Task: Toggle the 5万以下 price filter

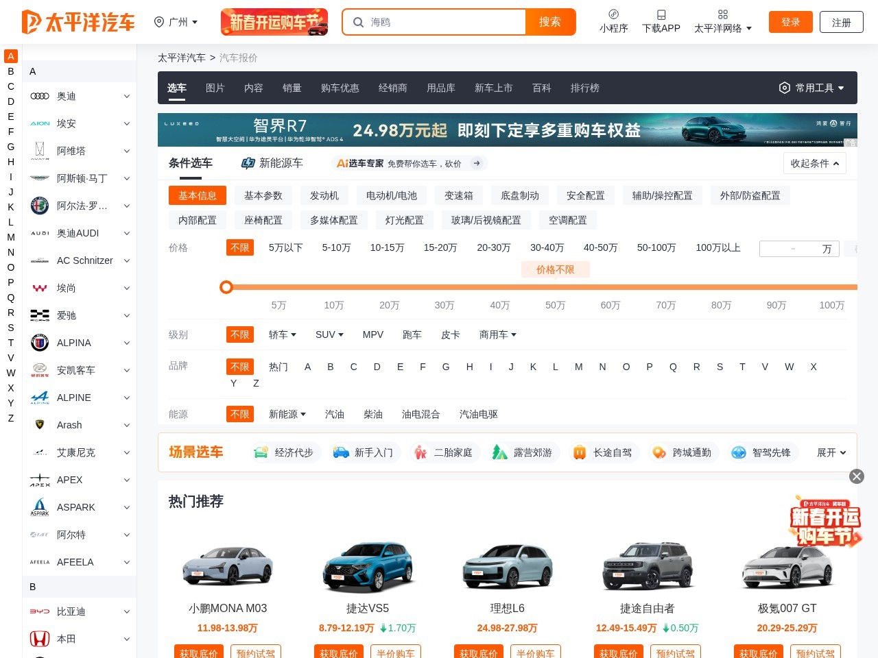Action: pyautogui.click(x=285, y=247)
